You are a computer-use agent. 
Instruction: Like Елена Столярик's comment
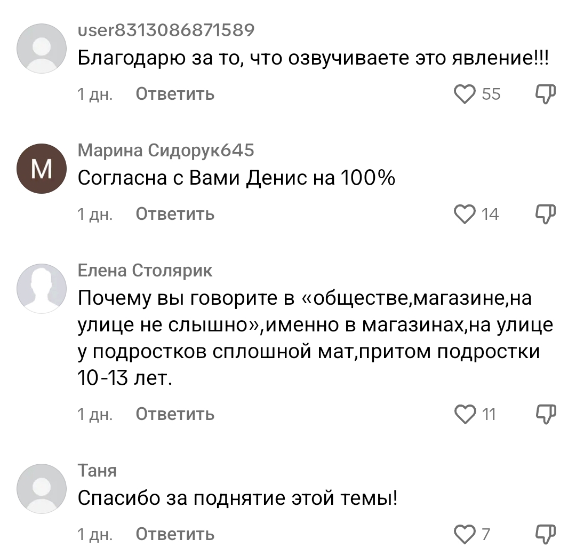465,414
